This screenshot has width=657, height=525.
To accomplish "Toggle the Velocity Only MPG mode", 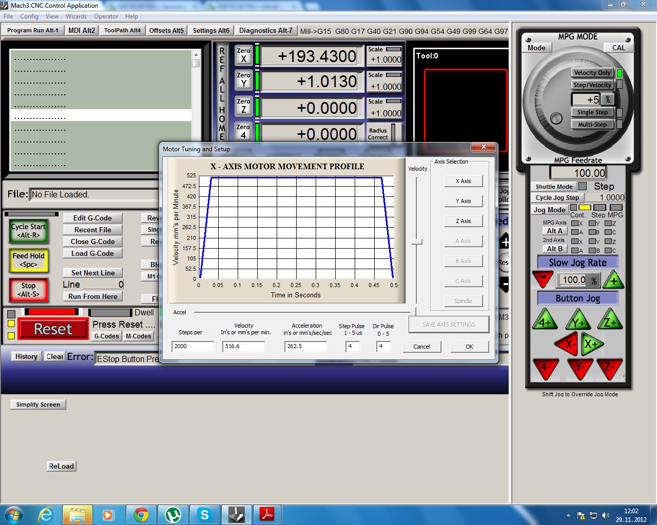I will click(592, 73).
